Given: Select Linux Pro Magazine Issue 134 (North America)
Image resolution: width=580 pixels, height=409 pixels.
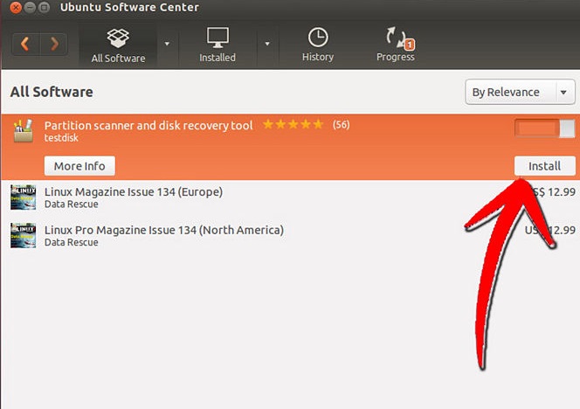Looking at the screenshot, I should (x=290, y=236).
